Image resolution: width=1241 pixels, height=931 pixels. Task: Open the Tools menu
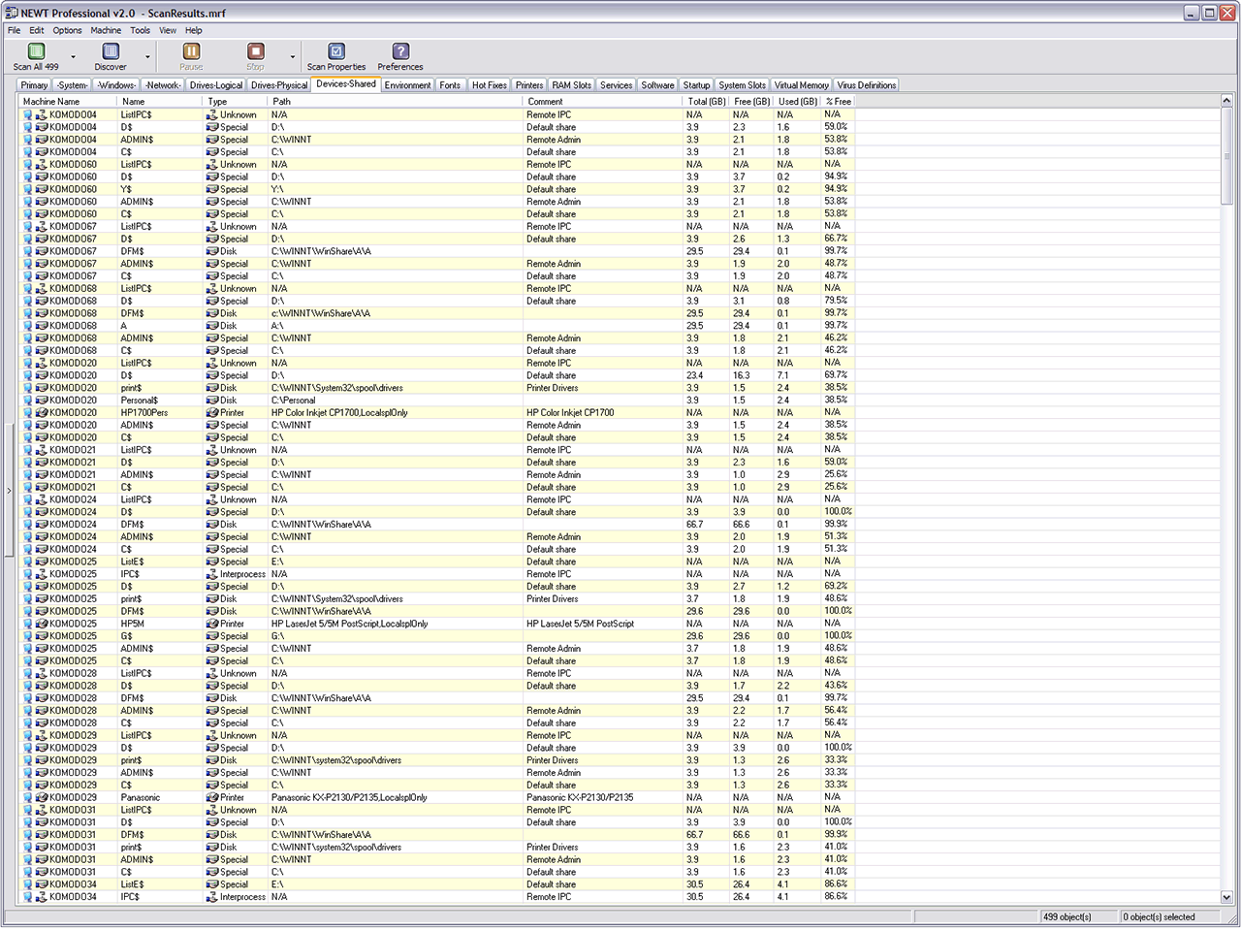click(141, 30)
